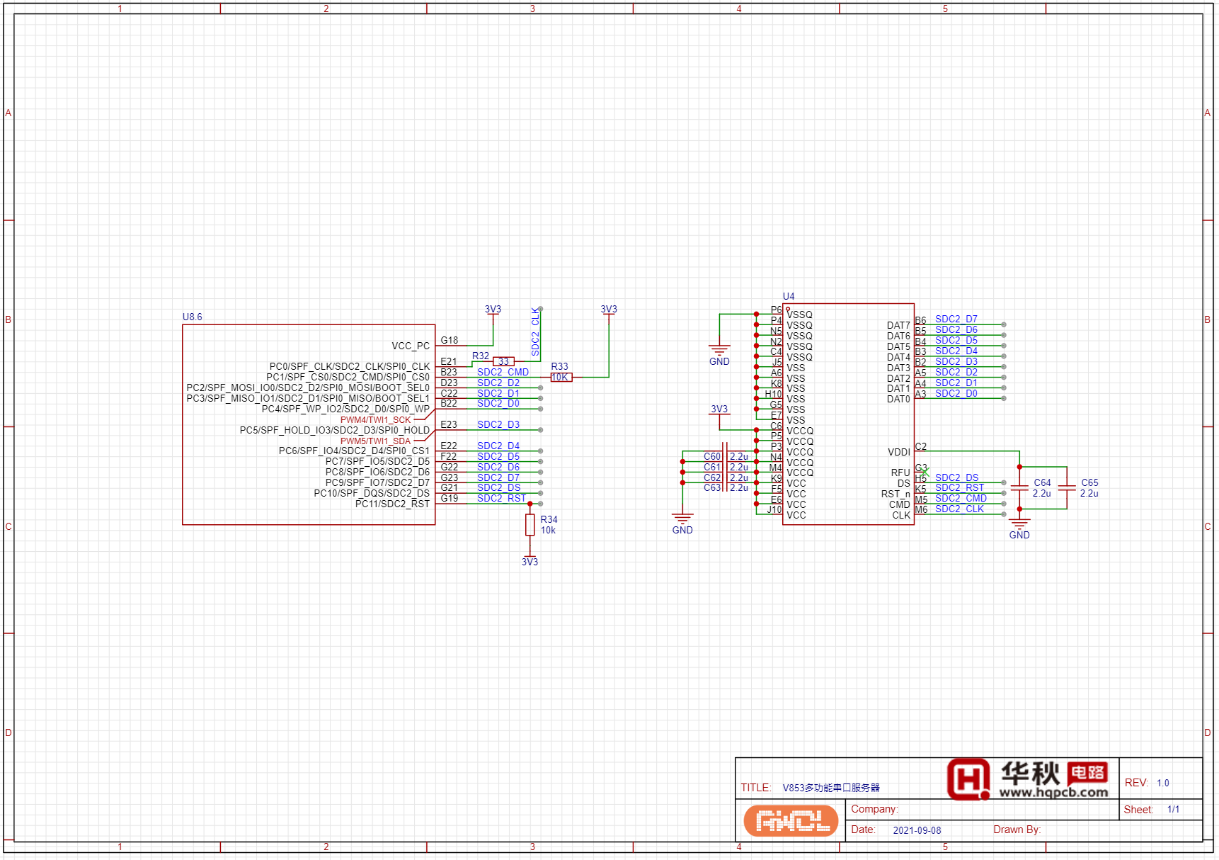Click the SDC2_D3 net label at pin E23

[x=498, y=424]
